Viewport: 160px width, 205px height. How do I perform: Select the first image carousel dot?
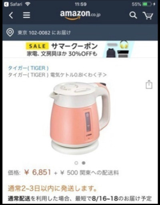(76, 163)
